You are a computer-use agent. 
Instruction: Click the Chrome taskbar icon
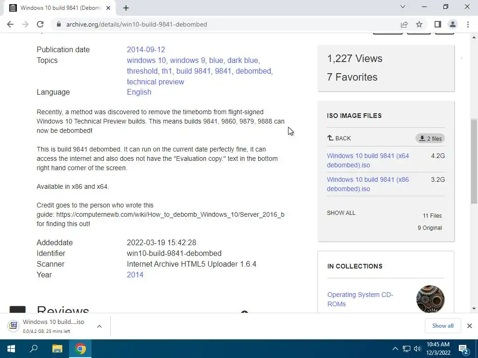click(x=80, y=349)
